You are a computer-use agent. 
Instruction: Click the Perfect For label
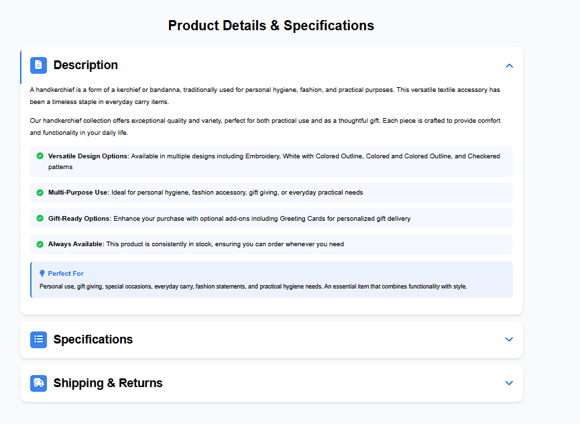point(66,274)
